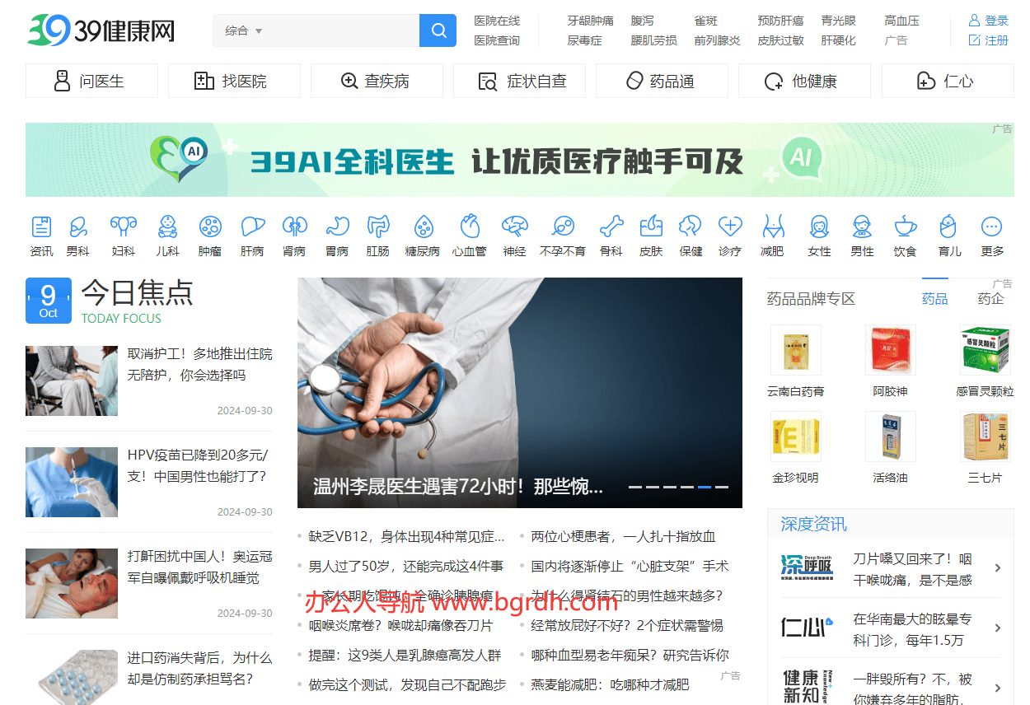Switch to the 药企 tab

[x=990, y=298]
